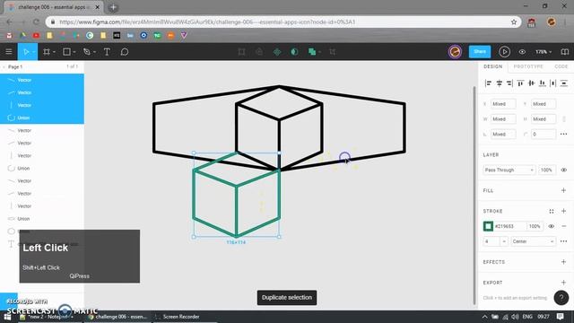574x323 pixels.
Task: Open a new browser tab
Action: pos(113,7)
